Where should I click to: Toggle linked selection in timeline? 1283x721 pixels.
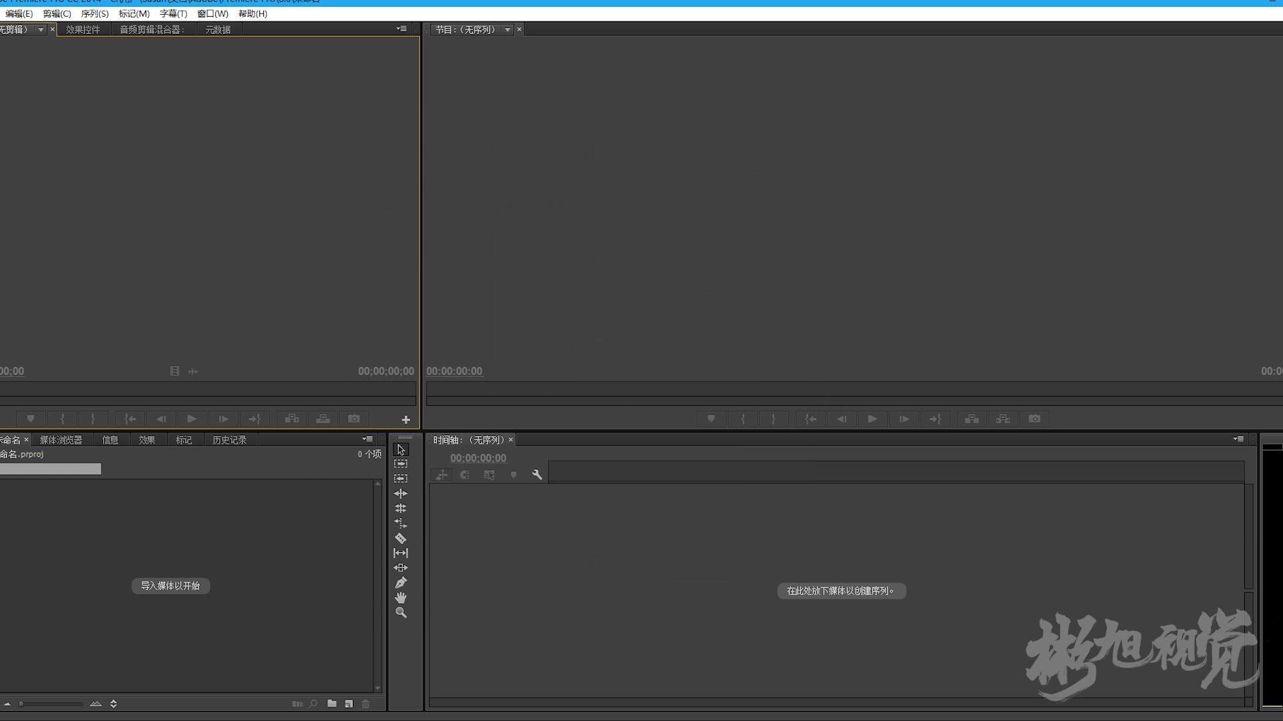(489, 475)
